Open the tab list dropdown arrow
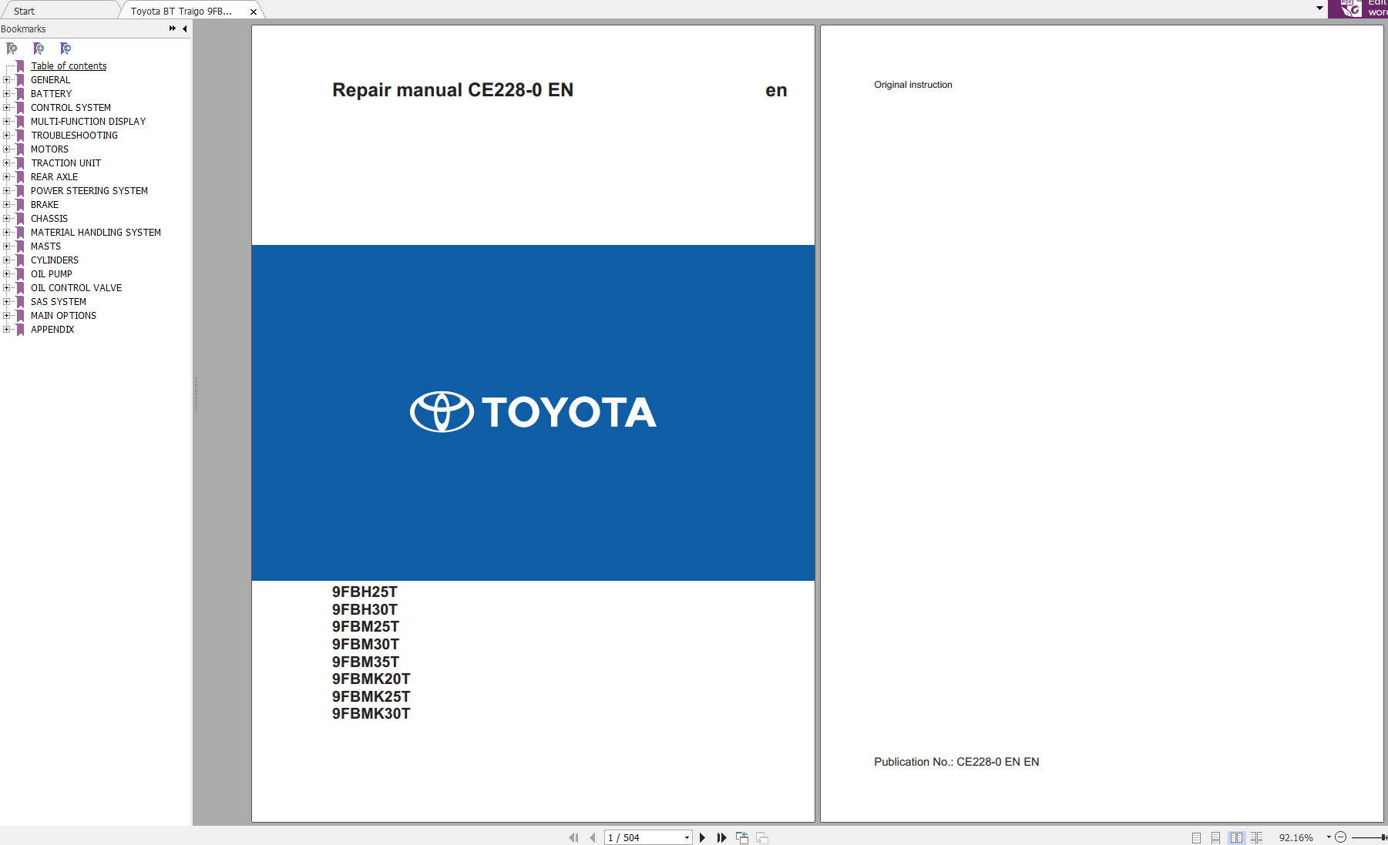Viewport: 1388px width, 845px height. pos(1319,8)
